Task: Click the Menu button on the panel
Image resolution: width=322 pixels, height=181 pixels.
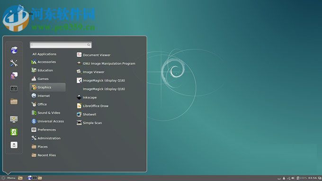Action: [8, 178]
